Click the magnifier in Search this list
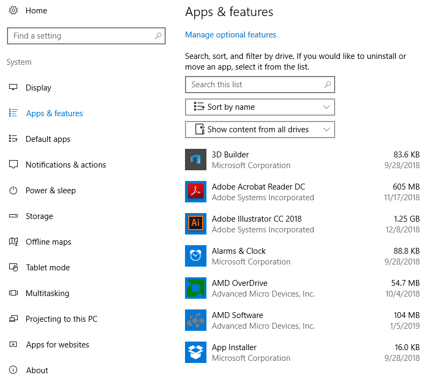 328,84
